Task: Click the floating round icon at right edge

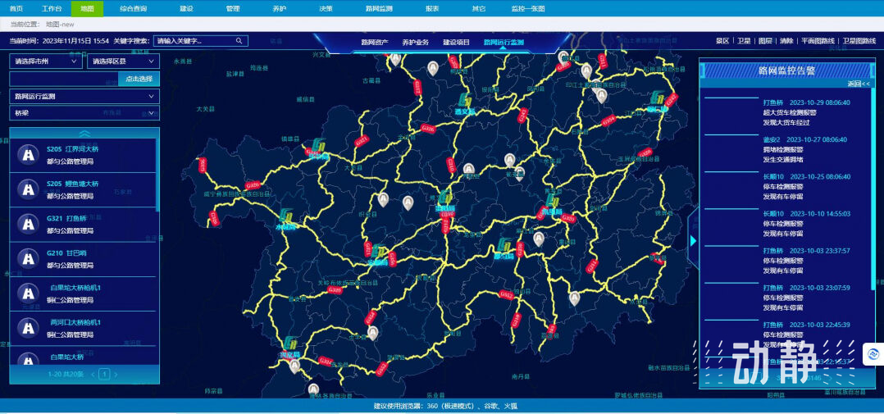Action: (873, 354)
